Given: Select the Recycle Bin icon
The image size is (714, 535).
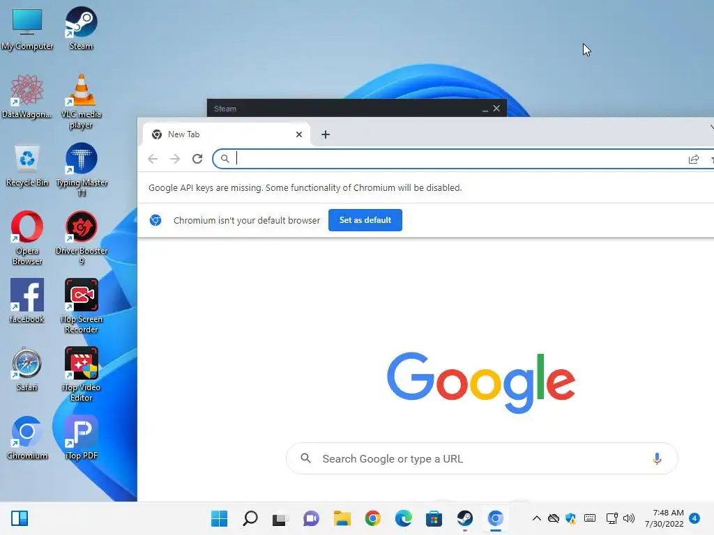Looking at the screenshot, I should 27,165.
